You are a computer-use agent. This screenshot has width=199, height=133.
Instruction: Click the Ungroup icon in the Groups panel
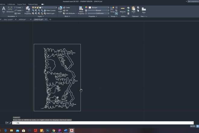click(116, 8)
